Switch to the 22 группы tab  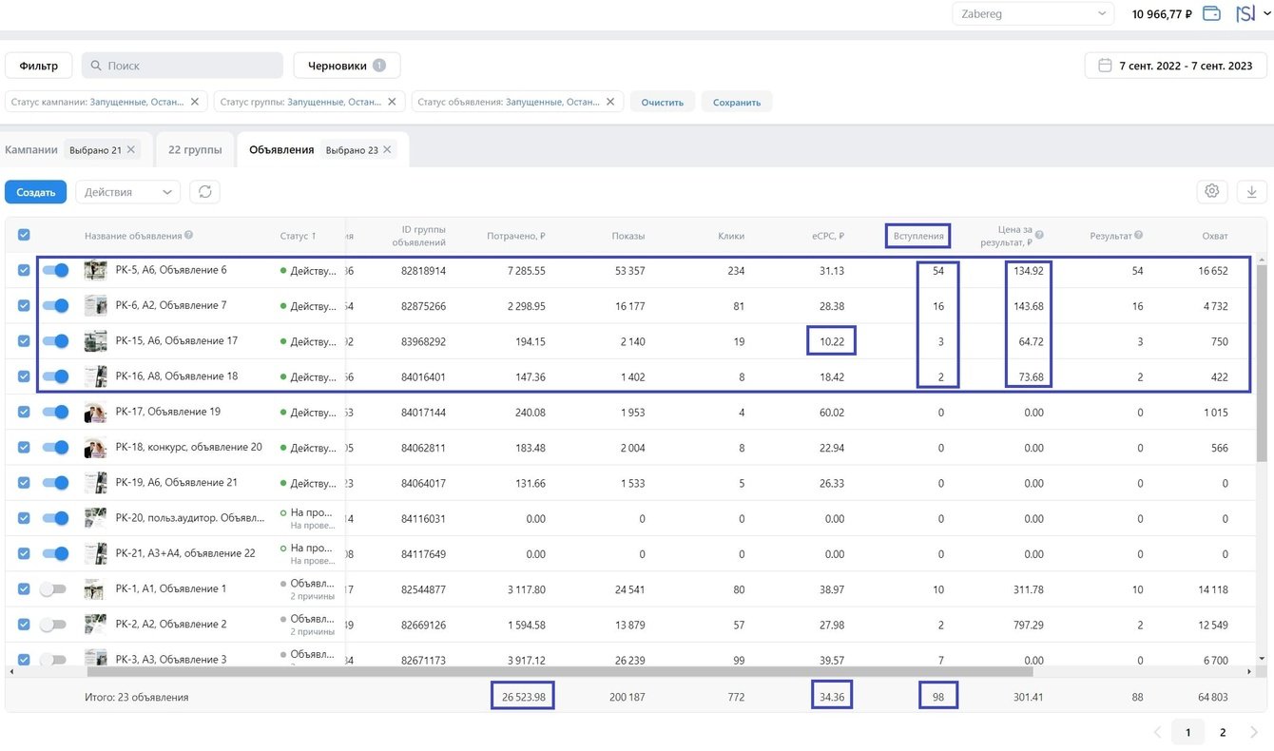click(x=195, y=150)
